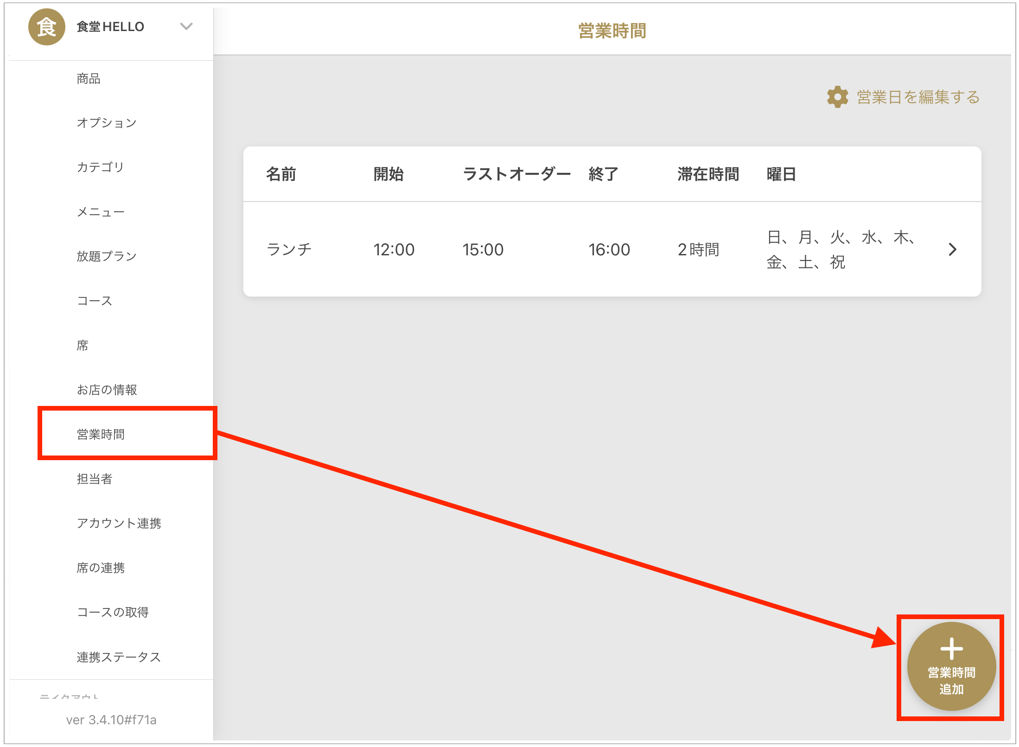Click the 食堂HELLO round logo icon
The image size is (1019, 747).
(46, 27)
